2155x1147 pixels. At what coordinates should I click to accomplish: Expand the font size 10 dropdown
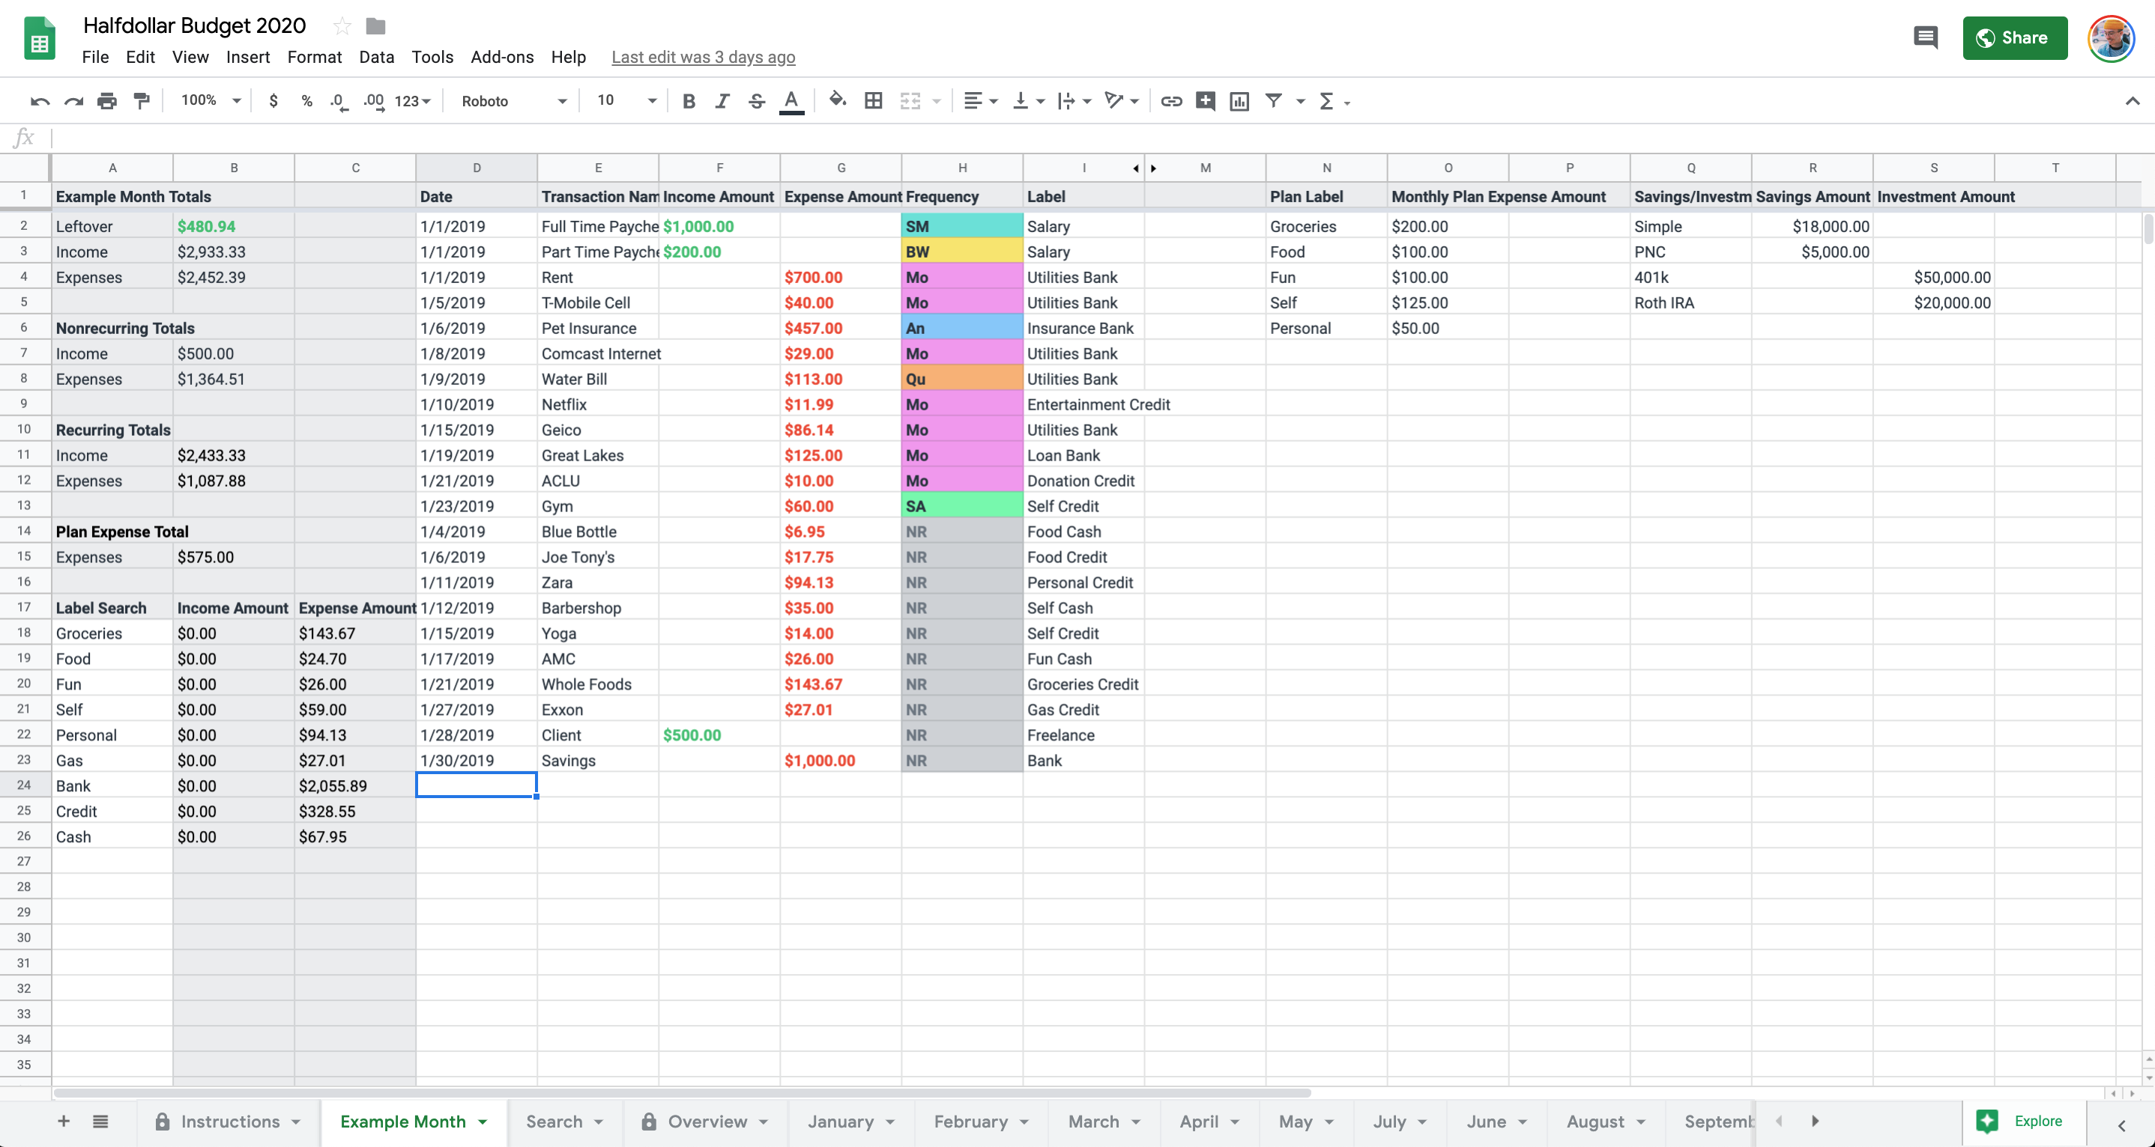click(626, 100)
